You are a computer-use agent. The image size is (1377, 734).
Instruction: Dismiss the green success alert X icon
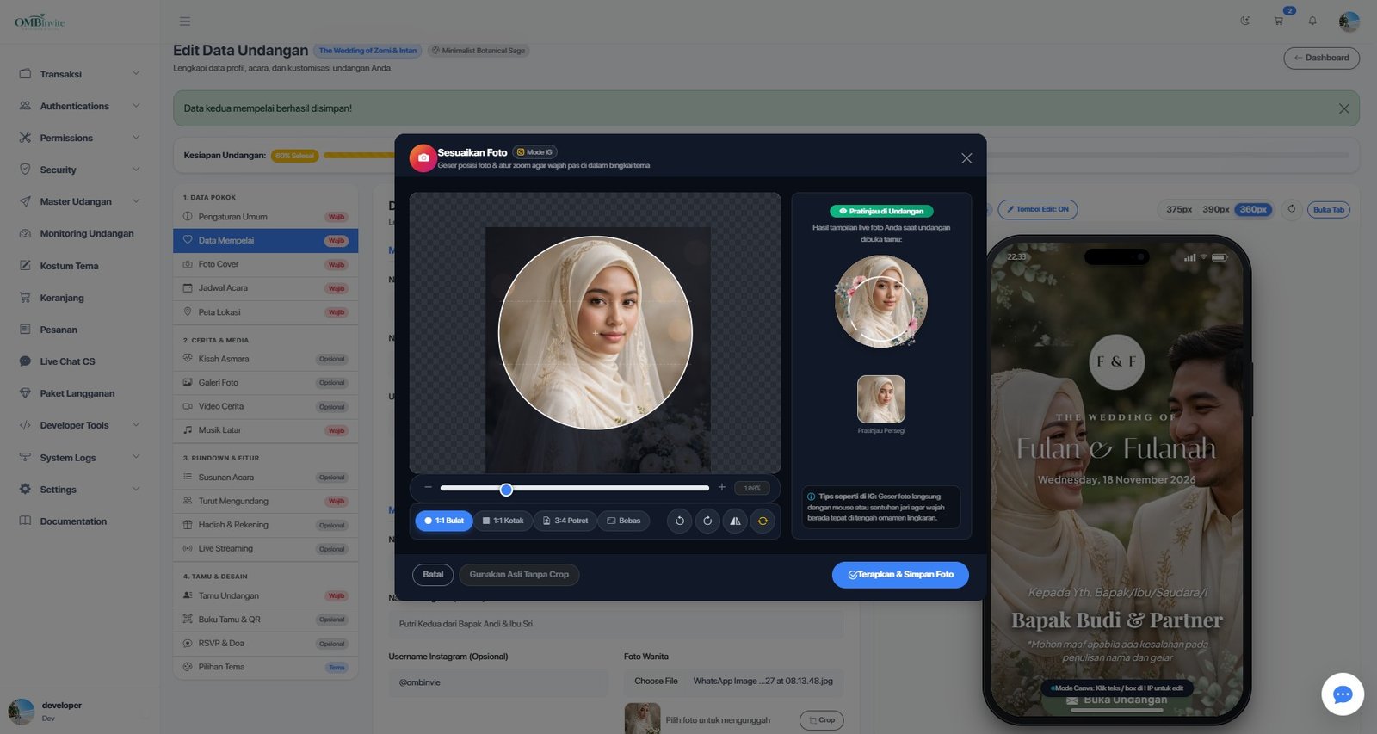tap(1344, 108)
